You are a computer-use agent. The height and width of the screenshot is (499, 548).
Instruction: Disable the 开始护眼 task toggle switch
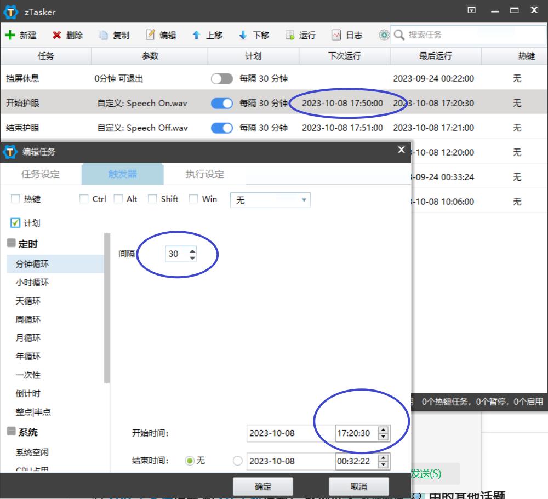pyautogui.click(x=221, y=103)
